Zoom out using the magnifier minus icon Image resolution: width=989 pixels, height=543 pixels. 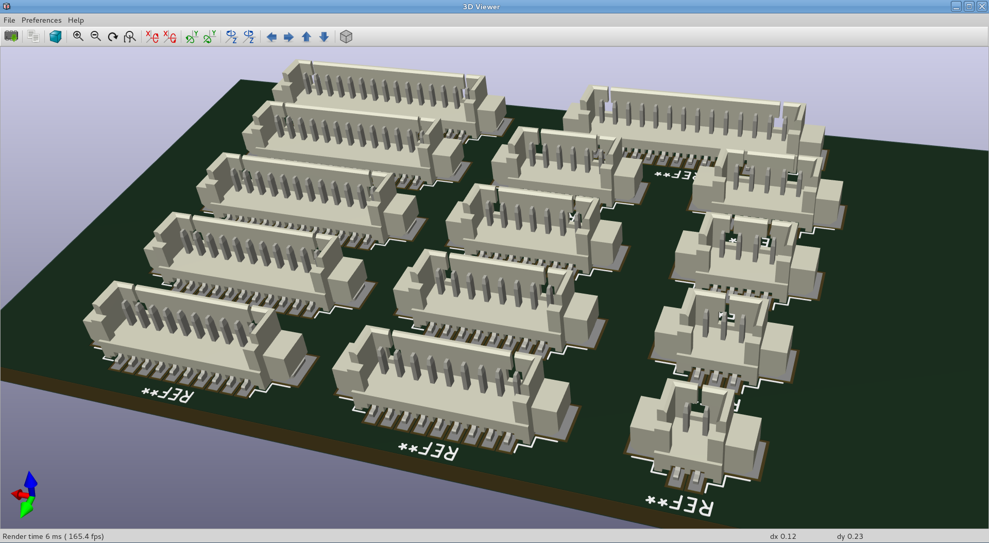click(x=96, y=37)
